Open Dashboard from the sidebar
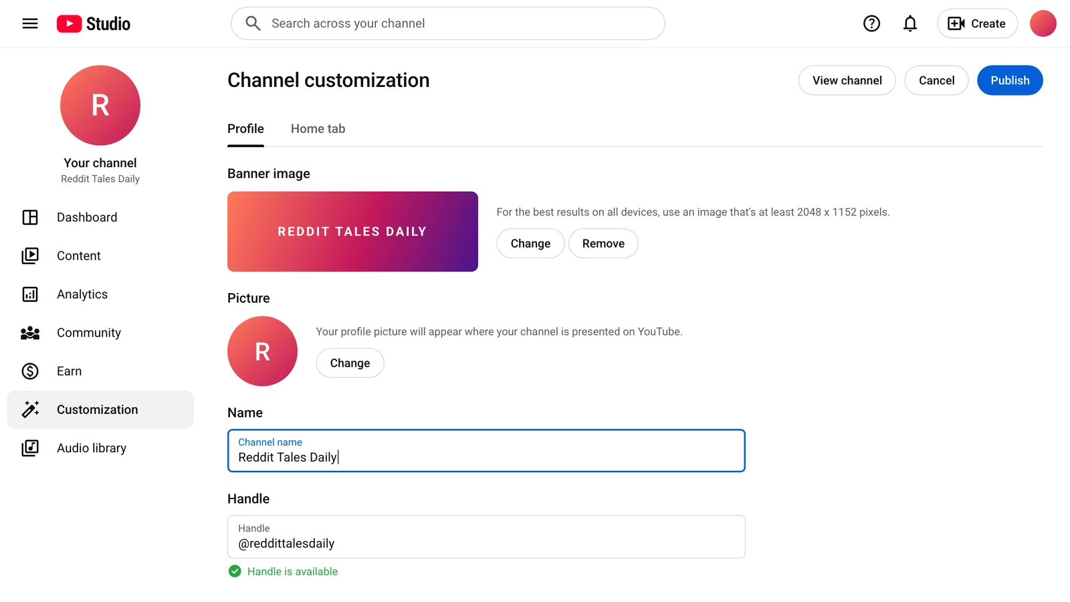 point(100,217)
